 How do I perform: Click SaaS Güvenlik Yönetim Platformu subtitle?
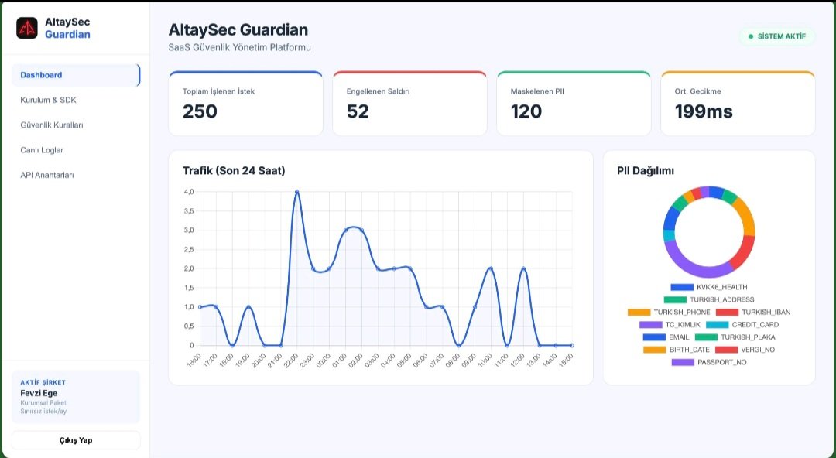click(240, 47)
